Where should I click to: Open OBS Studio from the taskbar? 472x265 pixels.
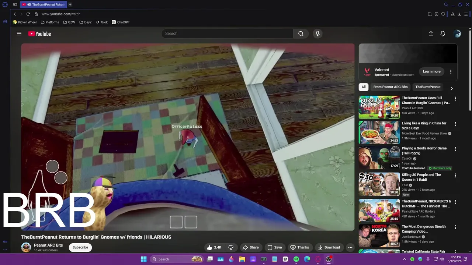329,259
